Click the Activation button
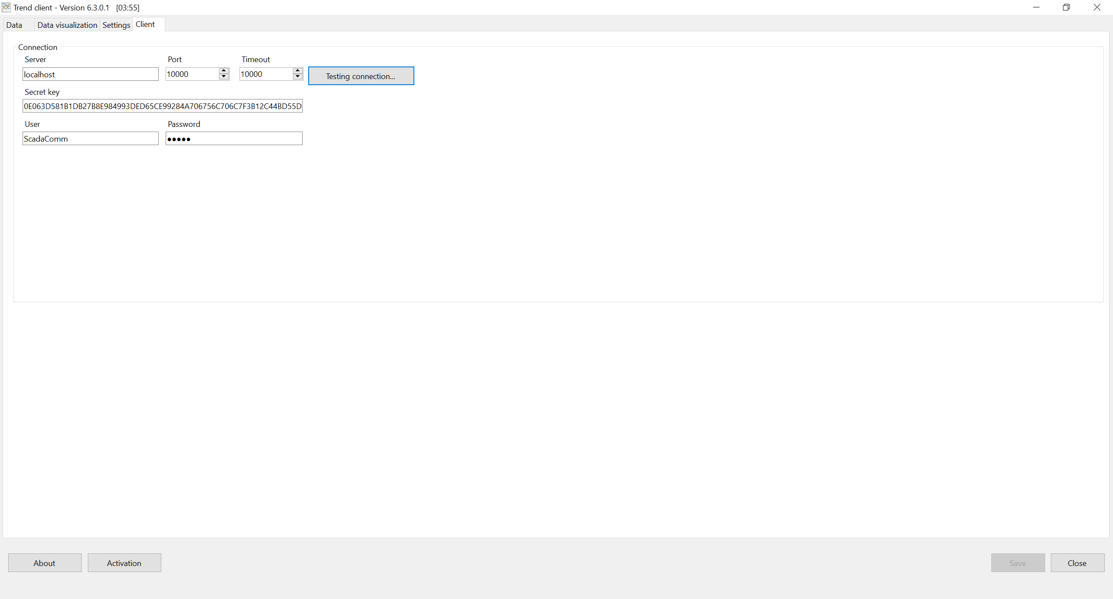This screenshot has height=599, width=1113. point(124,563)
